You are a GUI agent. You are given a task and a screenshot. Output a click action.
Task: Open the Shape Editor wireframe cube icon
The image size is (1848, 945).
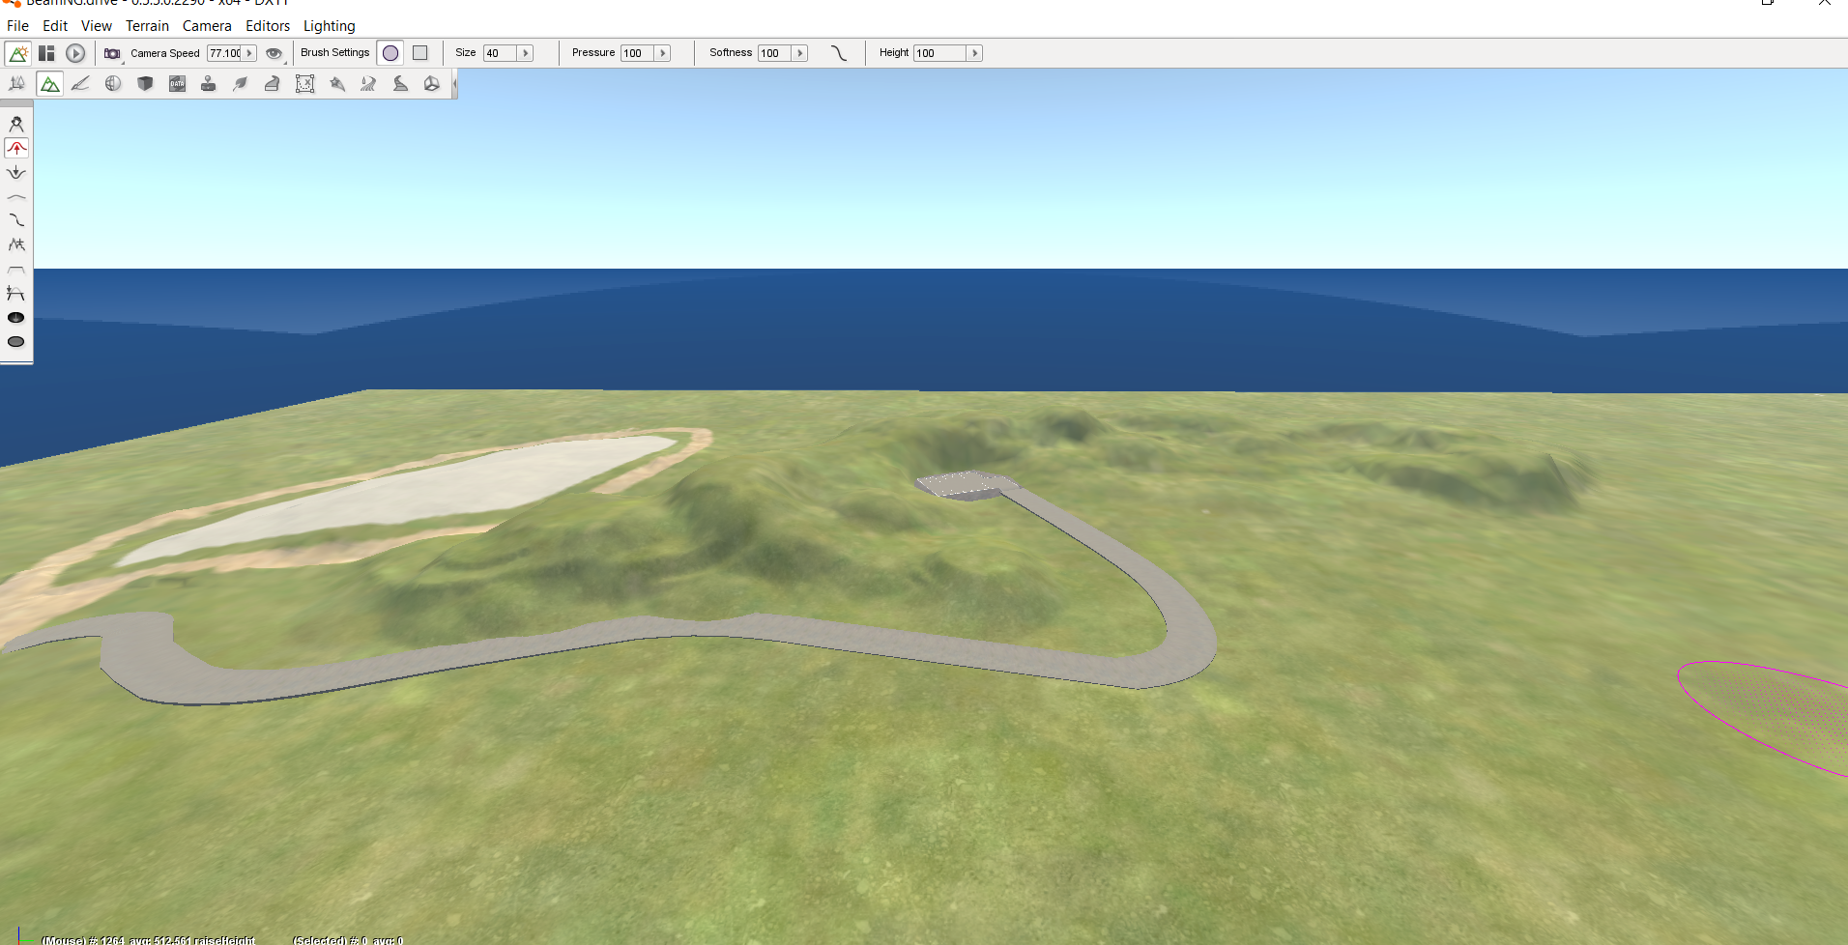(x=432, y=84)
